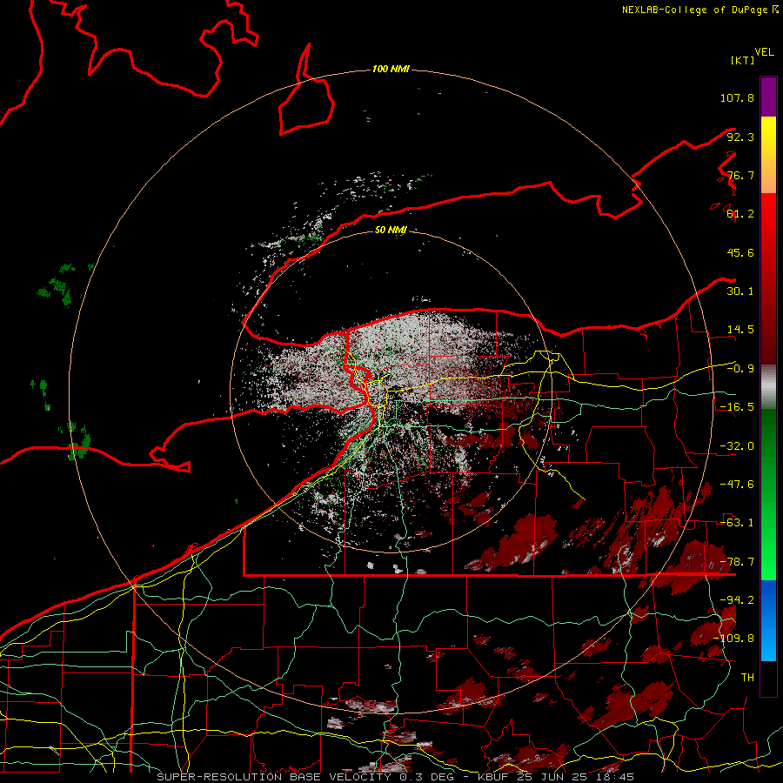Click the -47.6 velocity scale value

[737, 485]
